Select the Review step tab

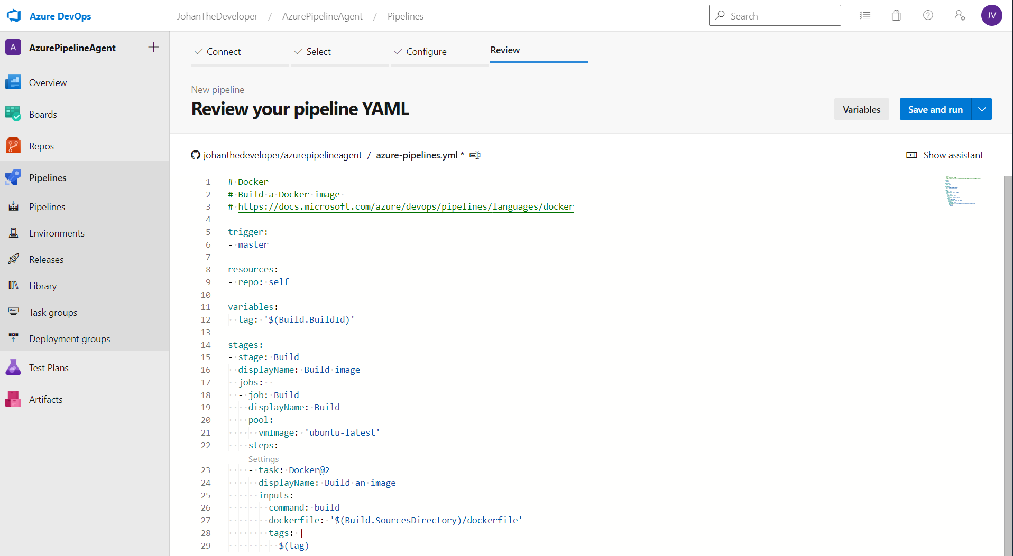coord(539,50)
